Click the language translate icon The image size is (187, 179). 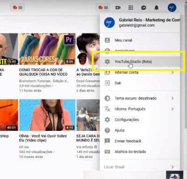point(107,109)
